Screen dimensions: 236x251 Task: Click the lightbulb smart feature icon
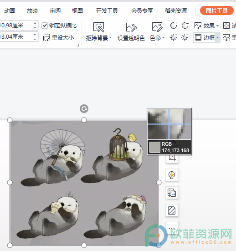point(172,175)
